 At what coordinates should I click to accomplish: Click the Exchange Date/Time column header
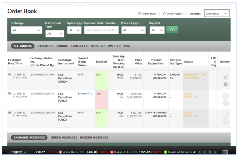15,62
